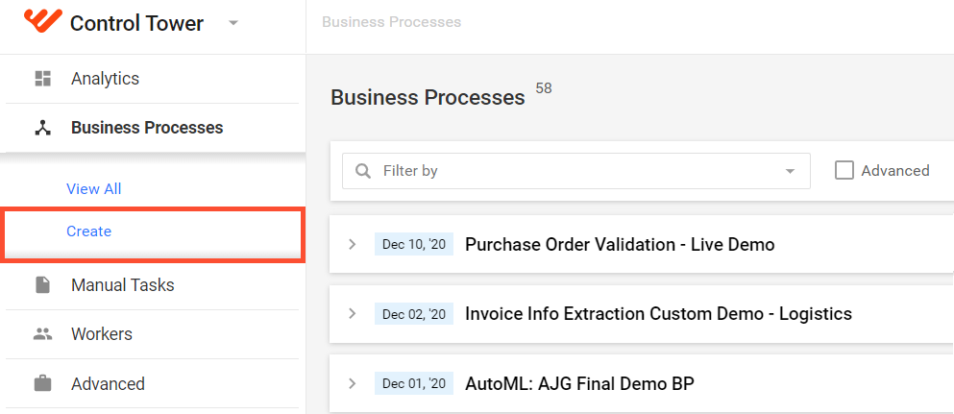Click the Analytics dashboard icon
954x414 pixels.
[42, 79]
